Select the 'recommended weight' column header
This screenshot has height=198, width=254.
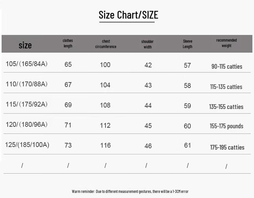pyautogui.click(x=227, y=43)
